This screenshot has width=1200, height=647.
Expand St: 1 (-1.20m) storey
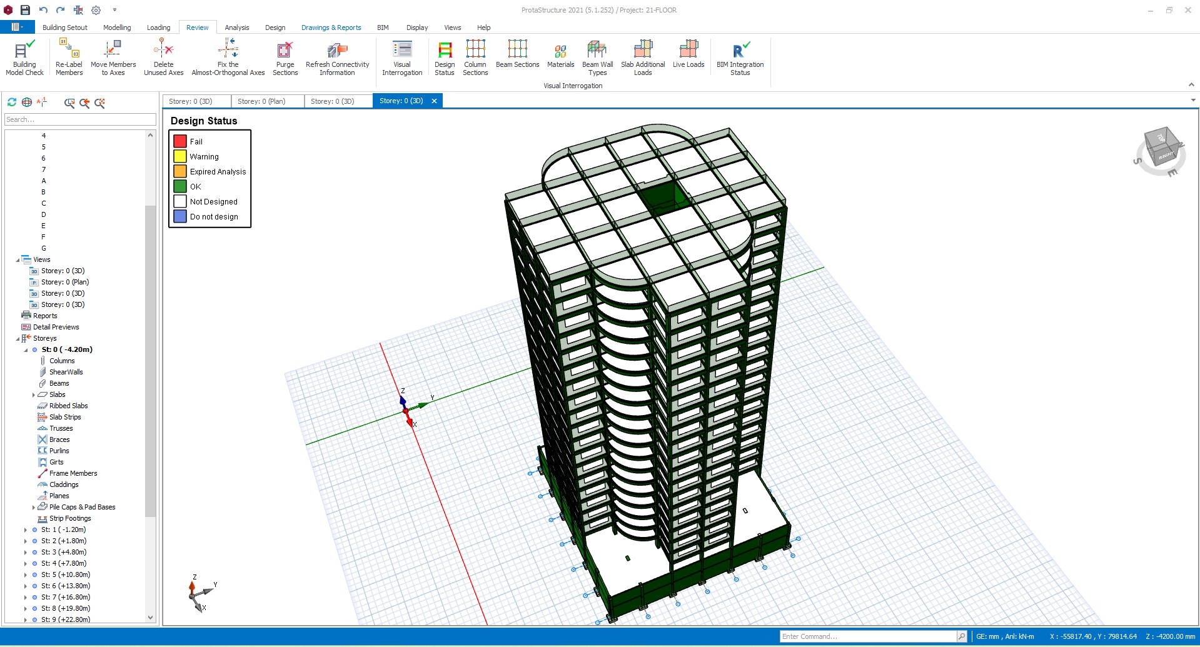click(26, 530)
